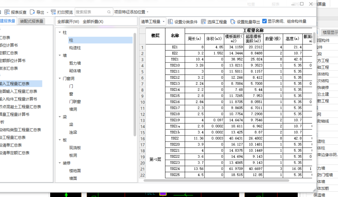This screenshot has width=338, height=197.
Task: Collapse the 装修 tree group
Action: 60,163
